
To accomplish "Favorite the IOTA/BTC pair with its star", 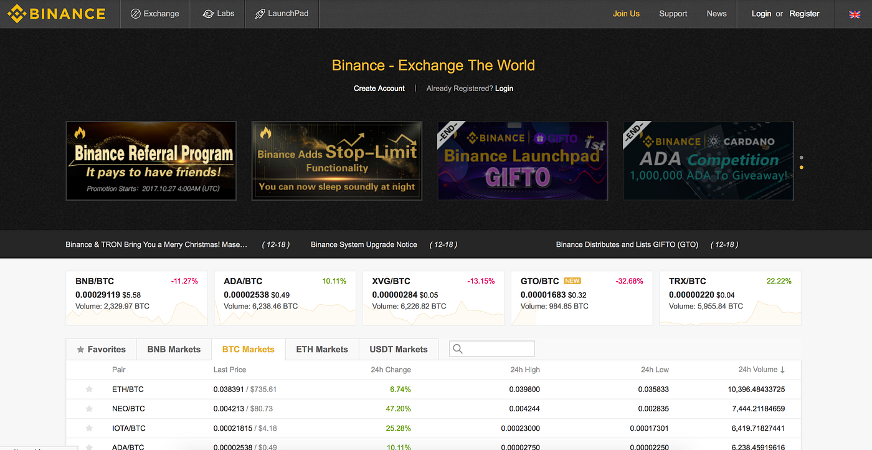I will pyautogui.click(x=89, y=428).
